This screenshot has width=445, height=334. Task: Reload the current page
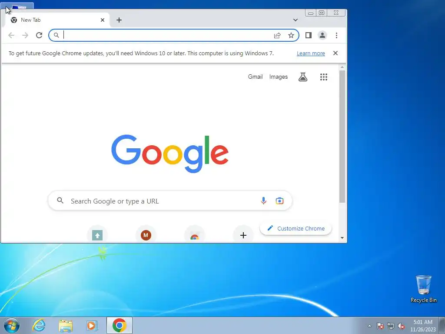pos(39,35)
